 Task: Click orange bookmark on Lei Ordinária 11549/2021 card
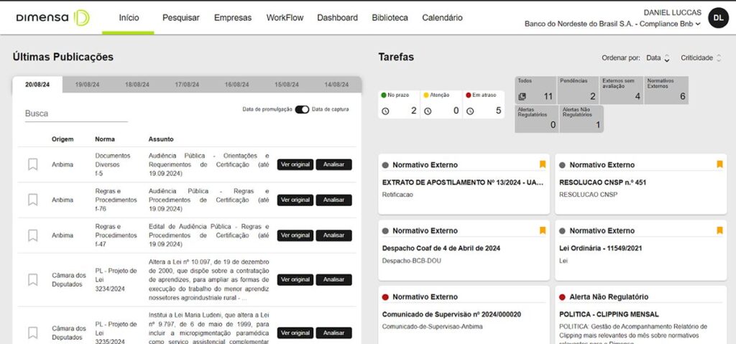tap(719, 231)
